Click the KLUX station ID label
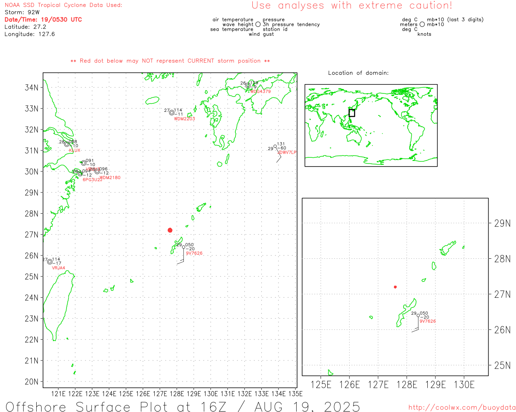Viewport: 516px width, 412px height. (75, 150)
